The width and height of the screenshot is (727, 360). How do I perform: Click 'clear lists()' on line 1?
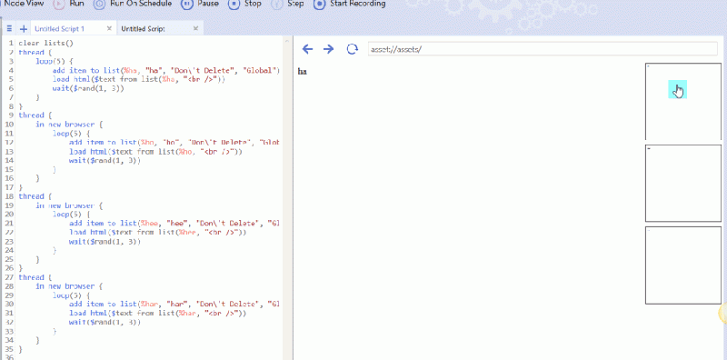pyautogui.click(x=46, y=43)
